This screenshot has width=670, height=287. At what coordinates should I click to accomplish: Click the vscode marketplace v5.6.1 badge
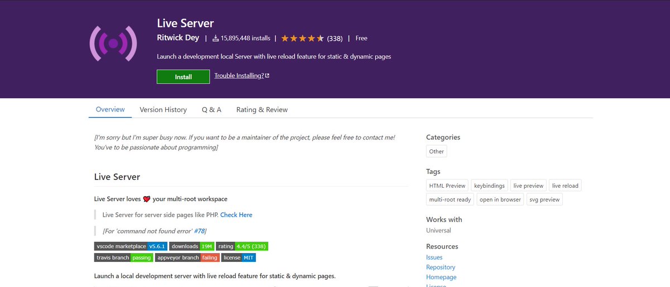(130, 246)
